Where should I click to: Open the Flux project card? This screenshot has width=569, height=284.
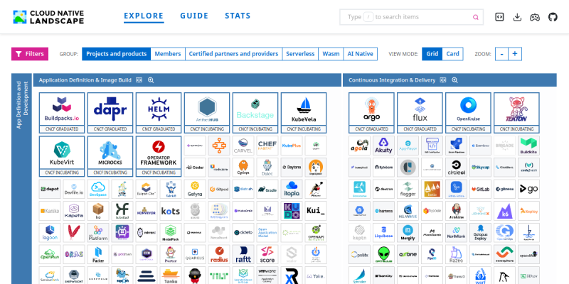coord(420,113)
